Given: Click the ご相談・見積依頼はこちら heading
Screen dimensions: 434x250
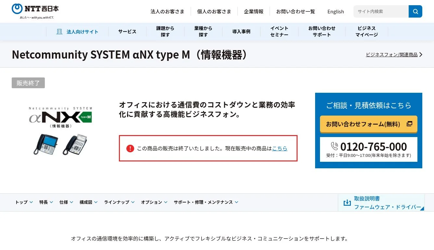Looking at the screenshot, I should pyautogui.click(x=369, y=105).
